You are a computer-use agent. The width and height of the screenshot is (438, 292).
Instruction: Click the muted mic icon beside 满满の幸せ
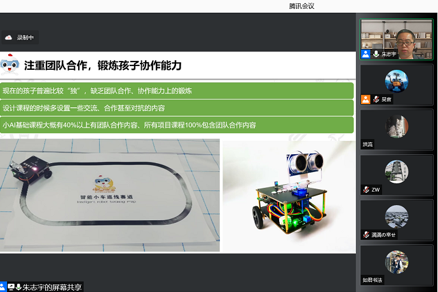click(366, 235)
